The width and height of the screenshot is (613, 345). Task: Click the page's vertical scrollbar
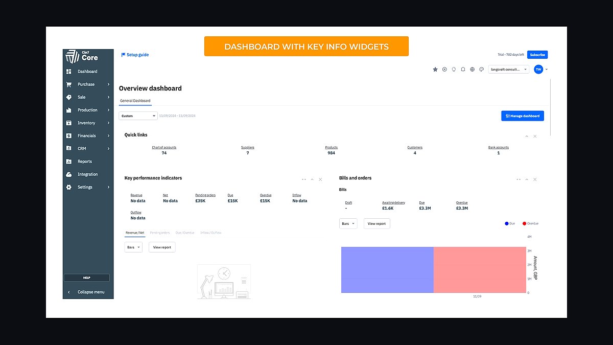(x=550, y=107)
